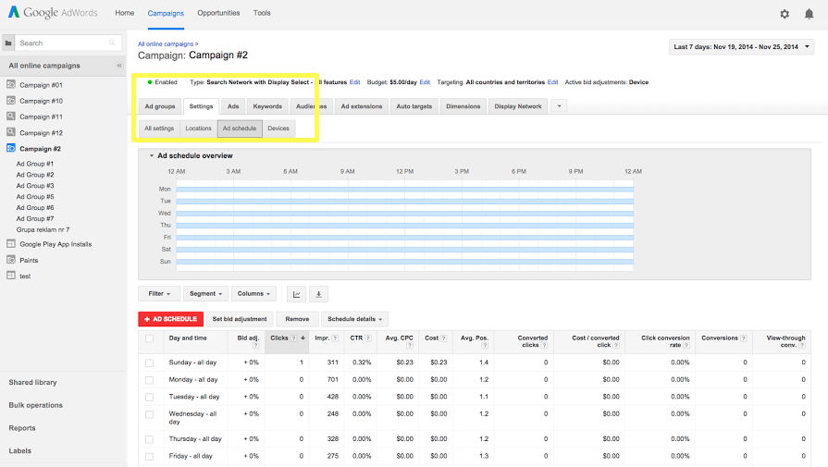
Task: Click the Cost column help icon
Action: [444, 338]
